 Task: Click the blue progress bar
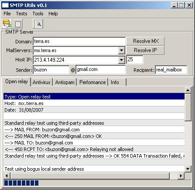(21, 183)
